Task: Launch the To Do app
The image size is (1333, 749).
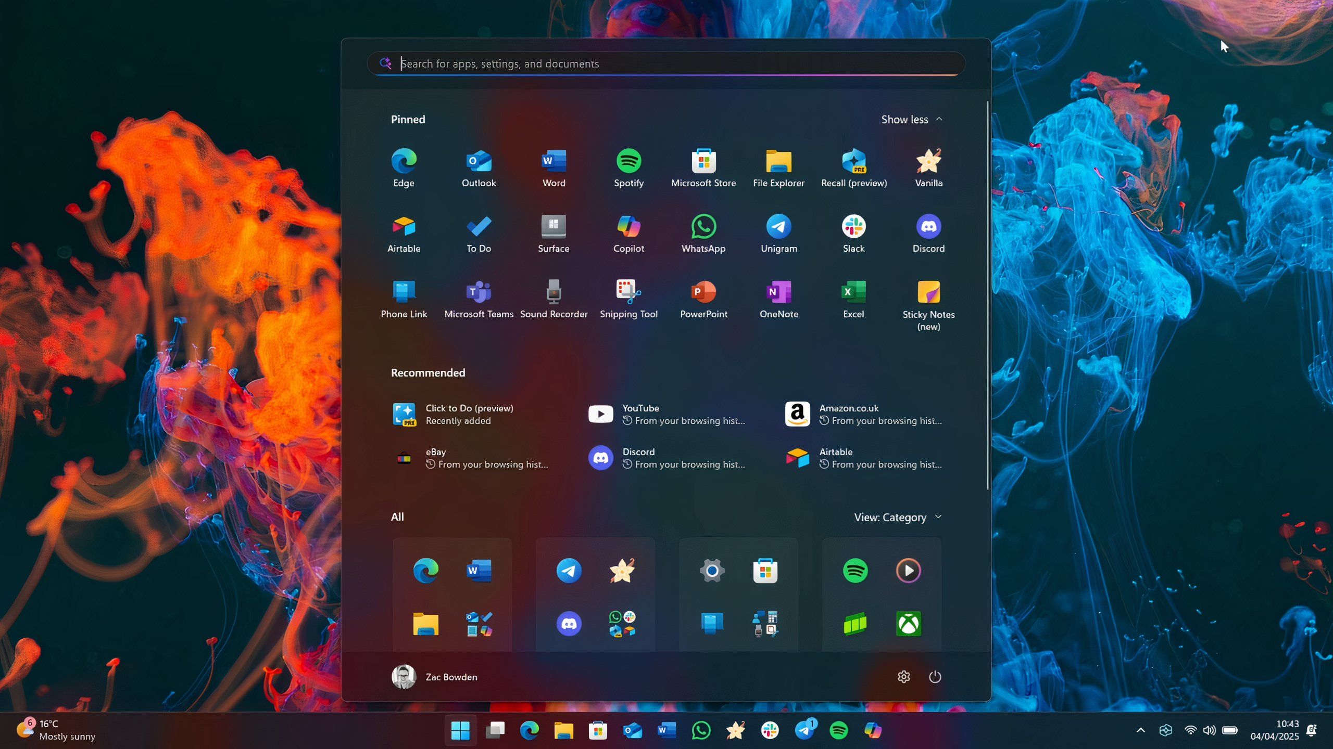Action: pos(479,233)
